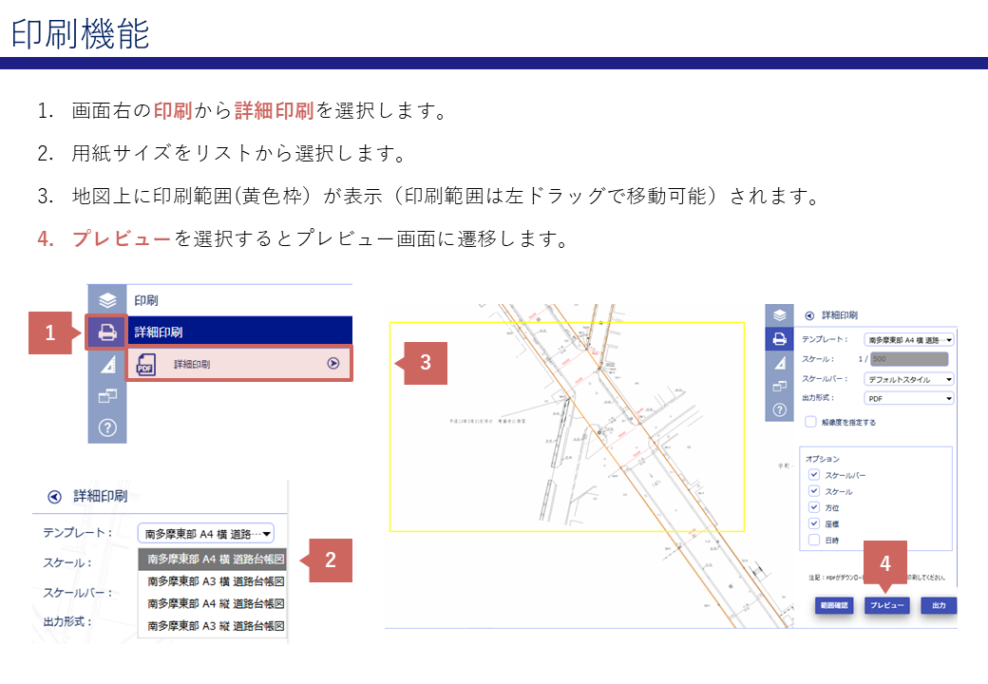Click the プレビュー button

[x=889, y=605]
